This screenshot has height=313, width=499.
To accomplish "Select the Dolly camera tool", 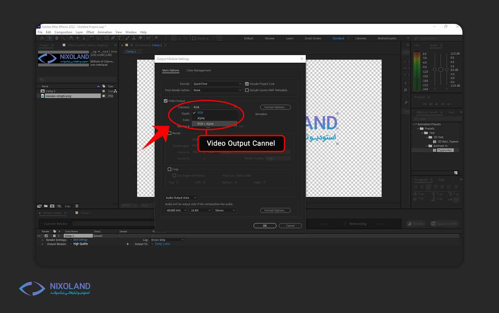I will pos(84,38).
